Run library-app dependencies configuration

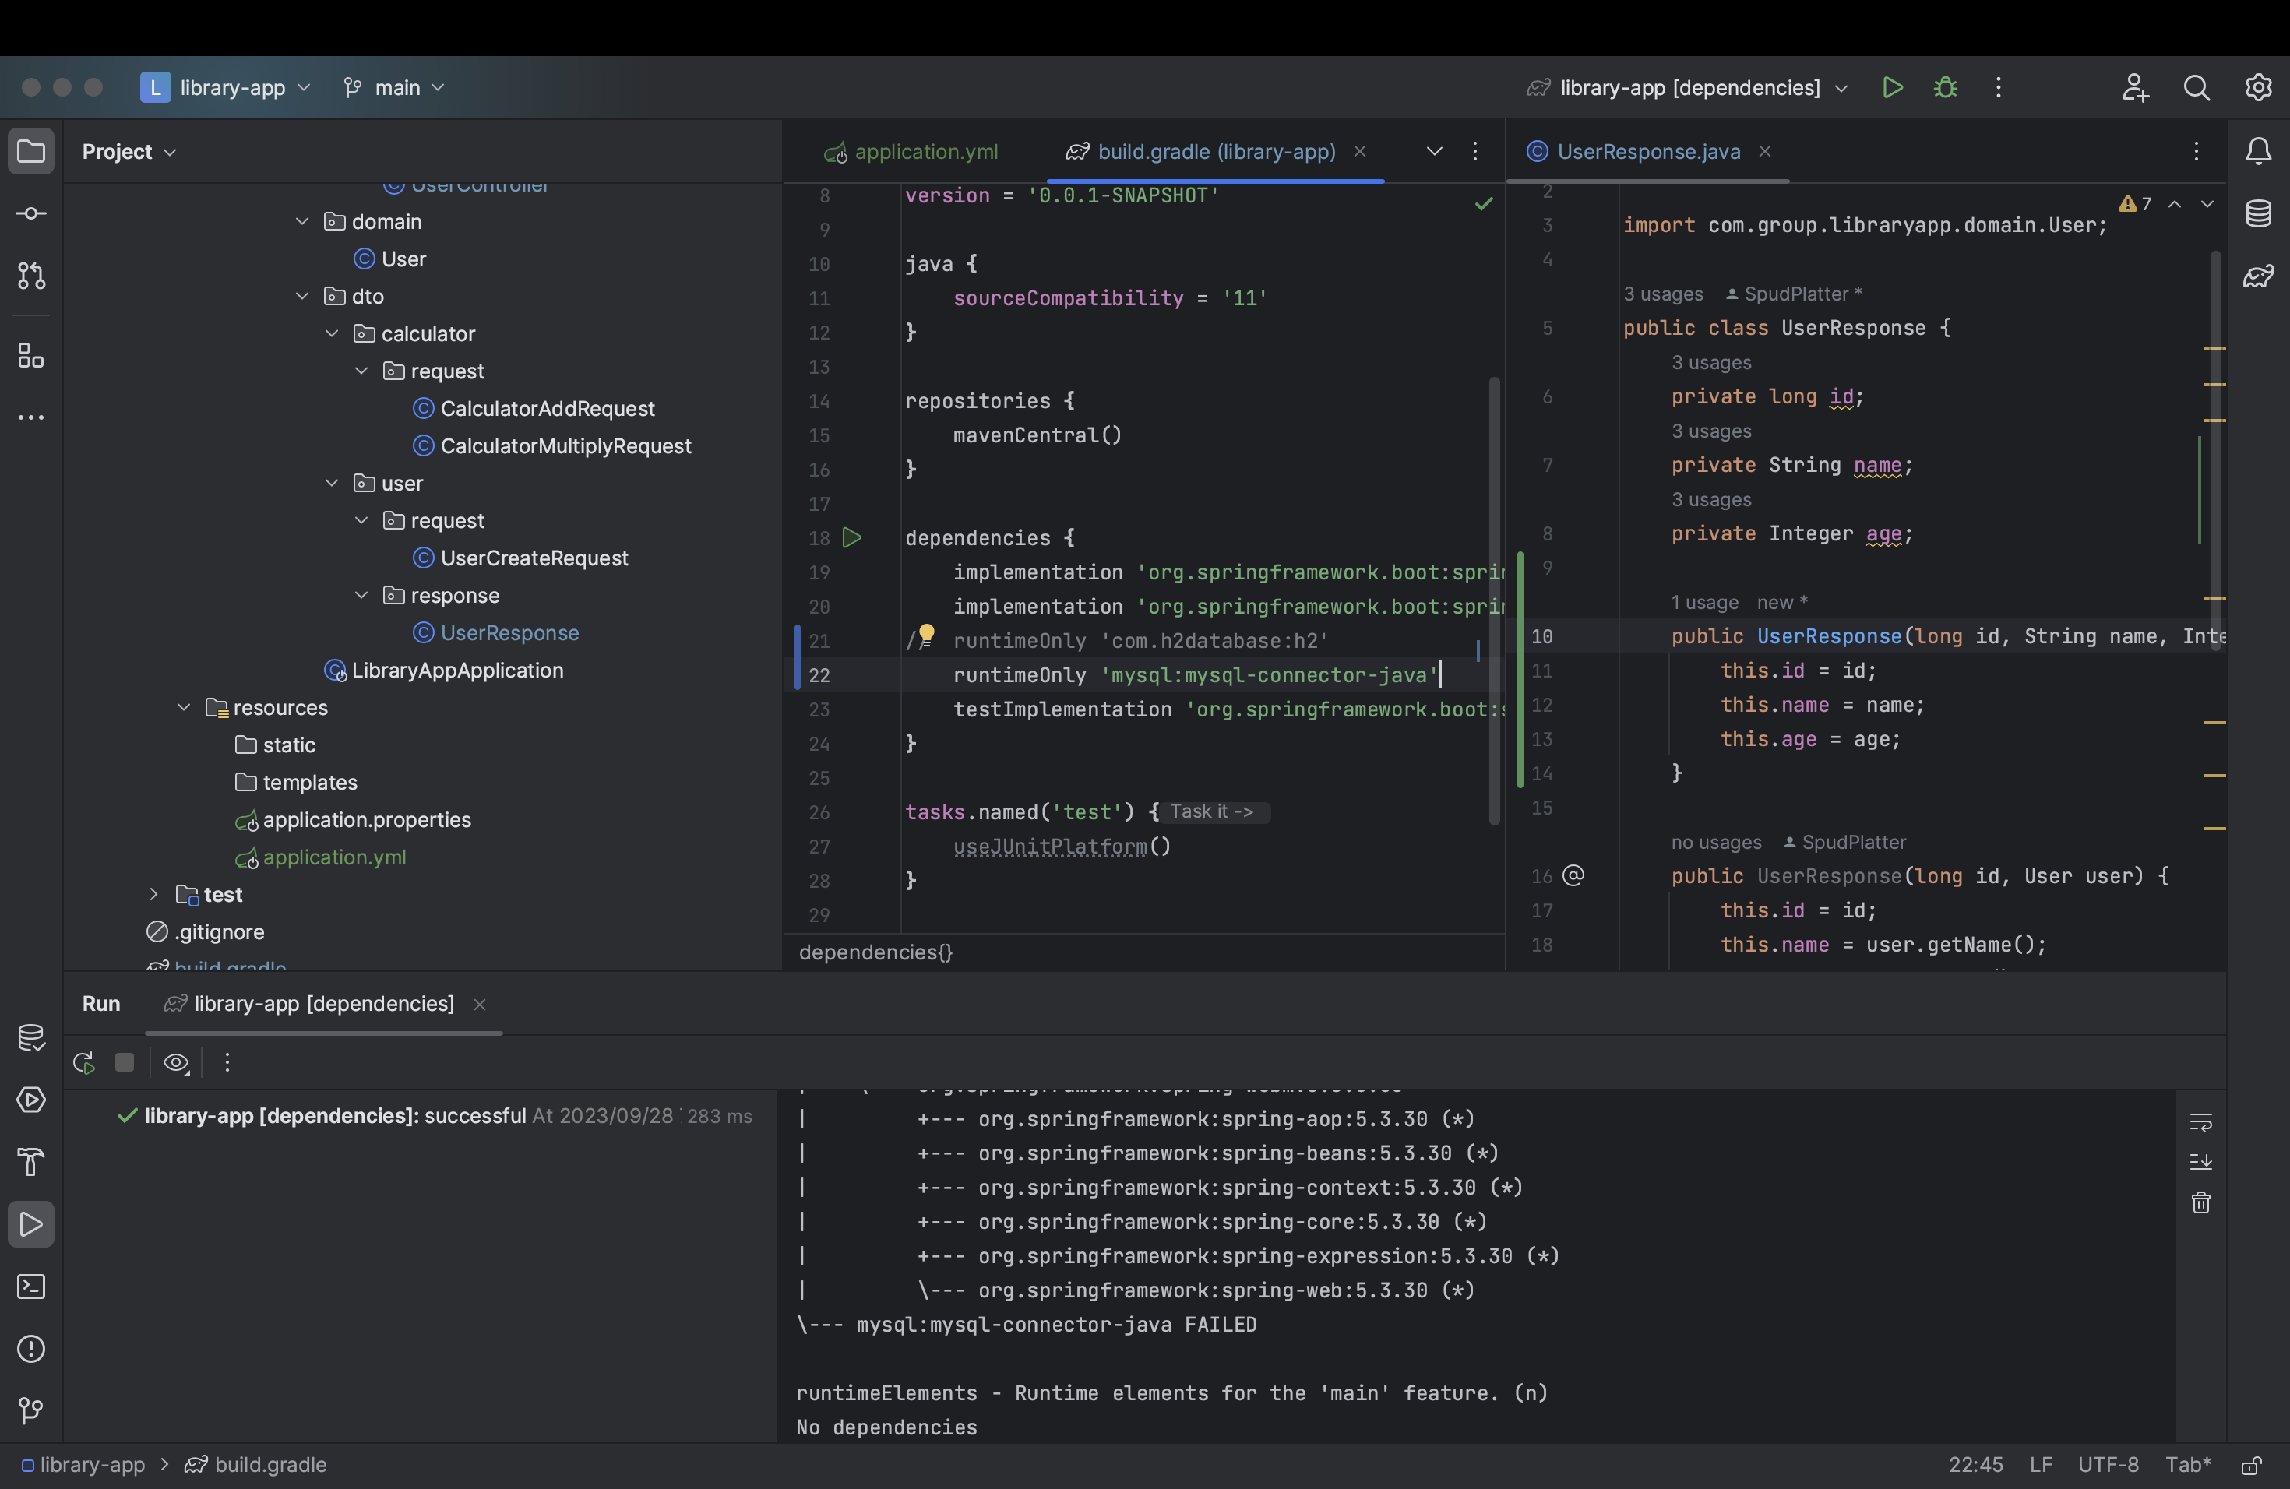coord(1893,87)
